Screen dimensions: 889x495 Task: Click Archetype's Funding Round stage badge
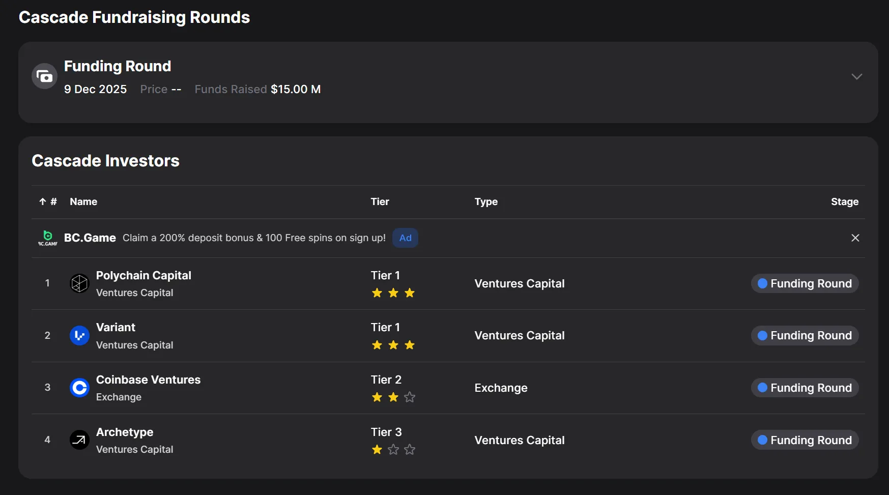[x=805, y=440]
